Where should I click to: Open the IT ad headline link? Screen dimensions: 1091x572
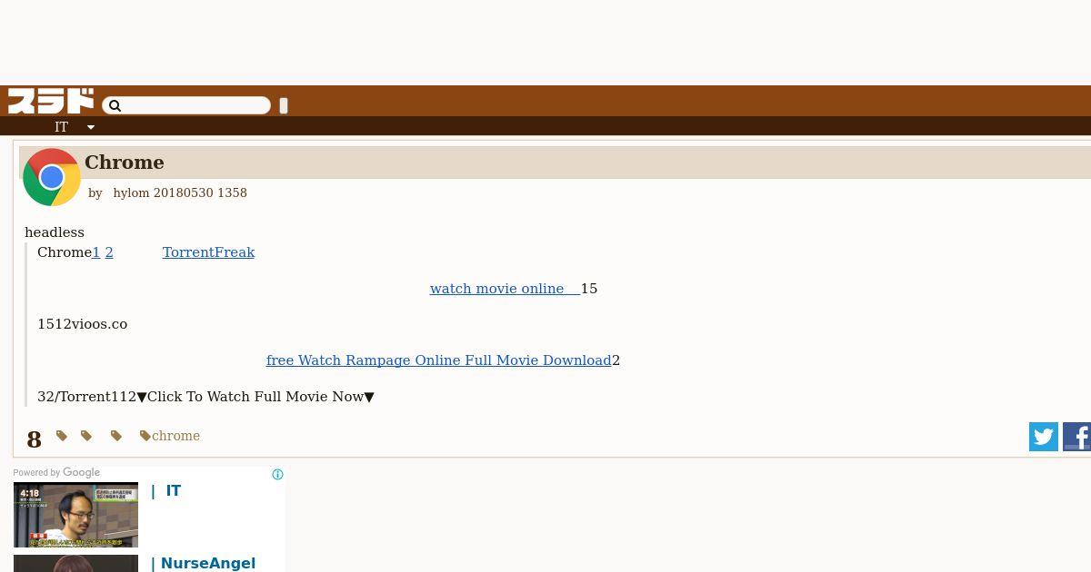click(x=166, y=491)
